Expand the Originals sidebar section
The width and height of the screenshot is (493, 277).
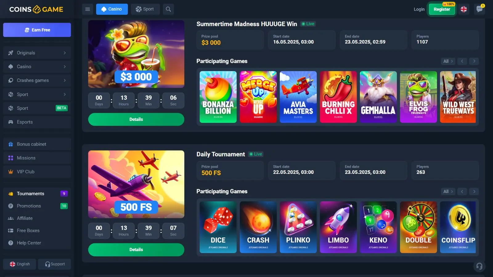point(37,53)
